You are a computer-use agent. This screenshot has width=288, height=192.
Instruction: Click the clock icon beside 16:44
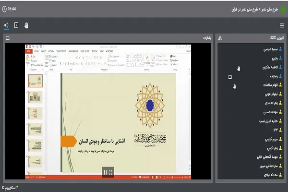tap(4, 9)
